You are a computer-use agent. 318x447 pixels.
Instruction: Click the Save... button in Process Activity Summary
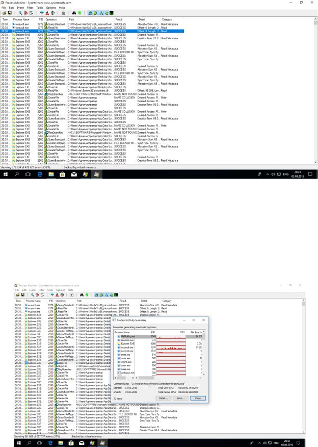point(180,398)
